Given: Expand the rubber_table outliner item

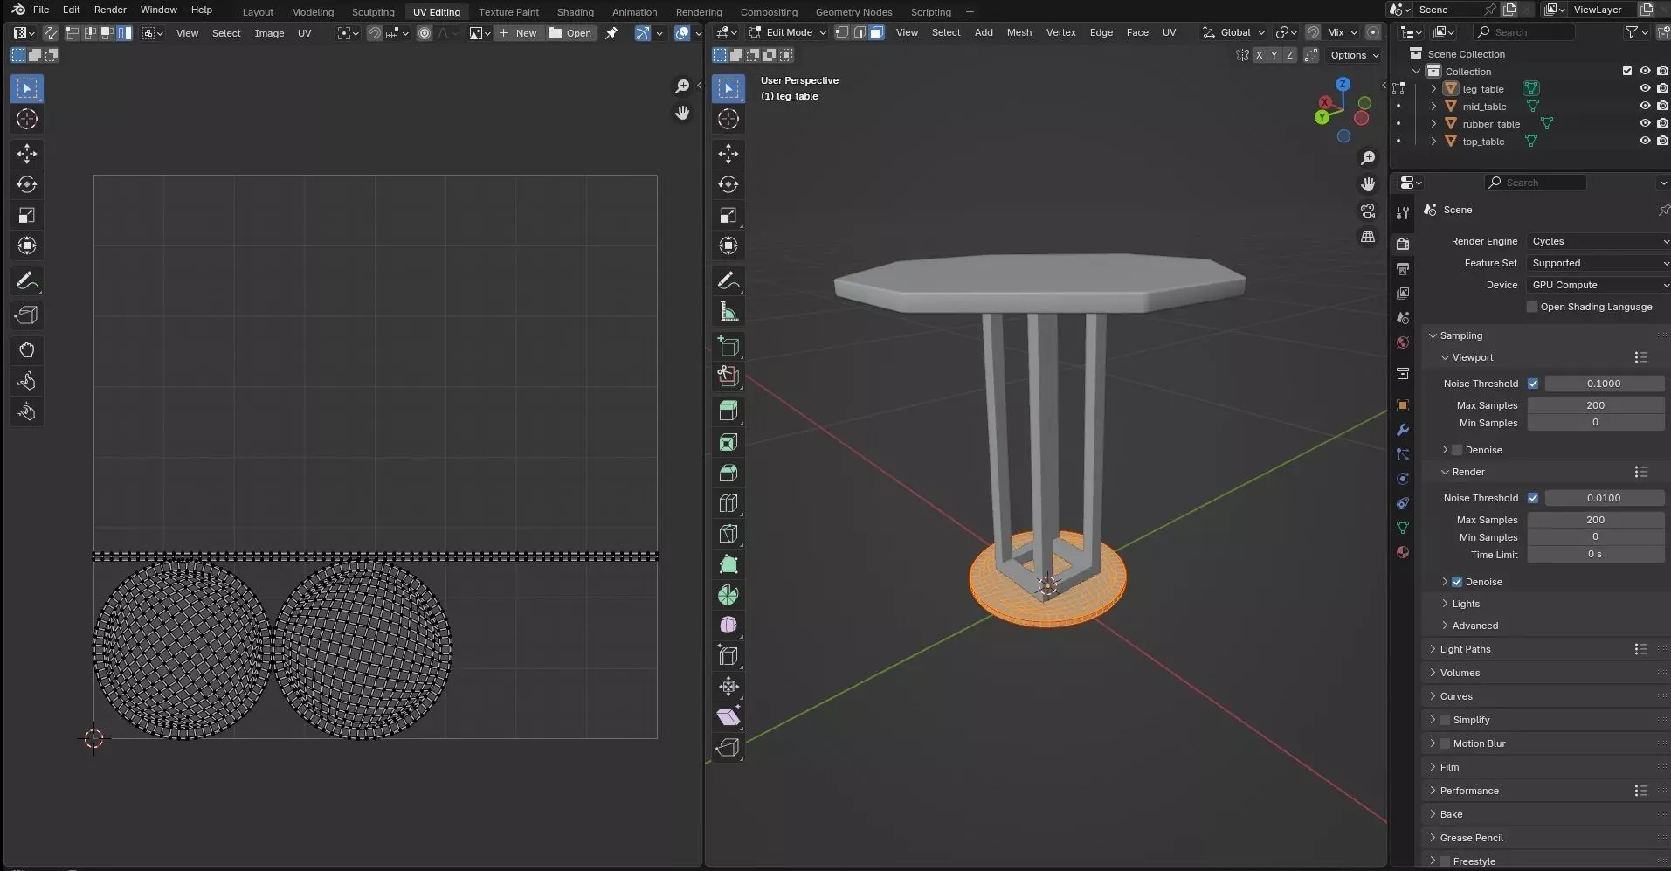Looking at the screenshot, I should (1433, 124).
